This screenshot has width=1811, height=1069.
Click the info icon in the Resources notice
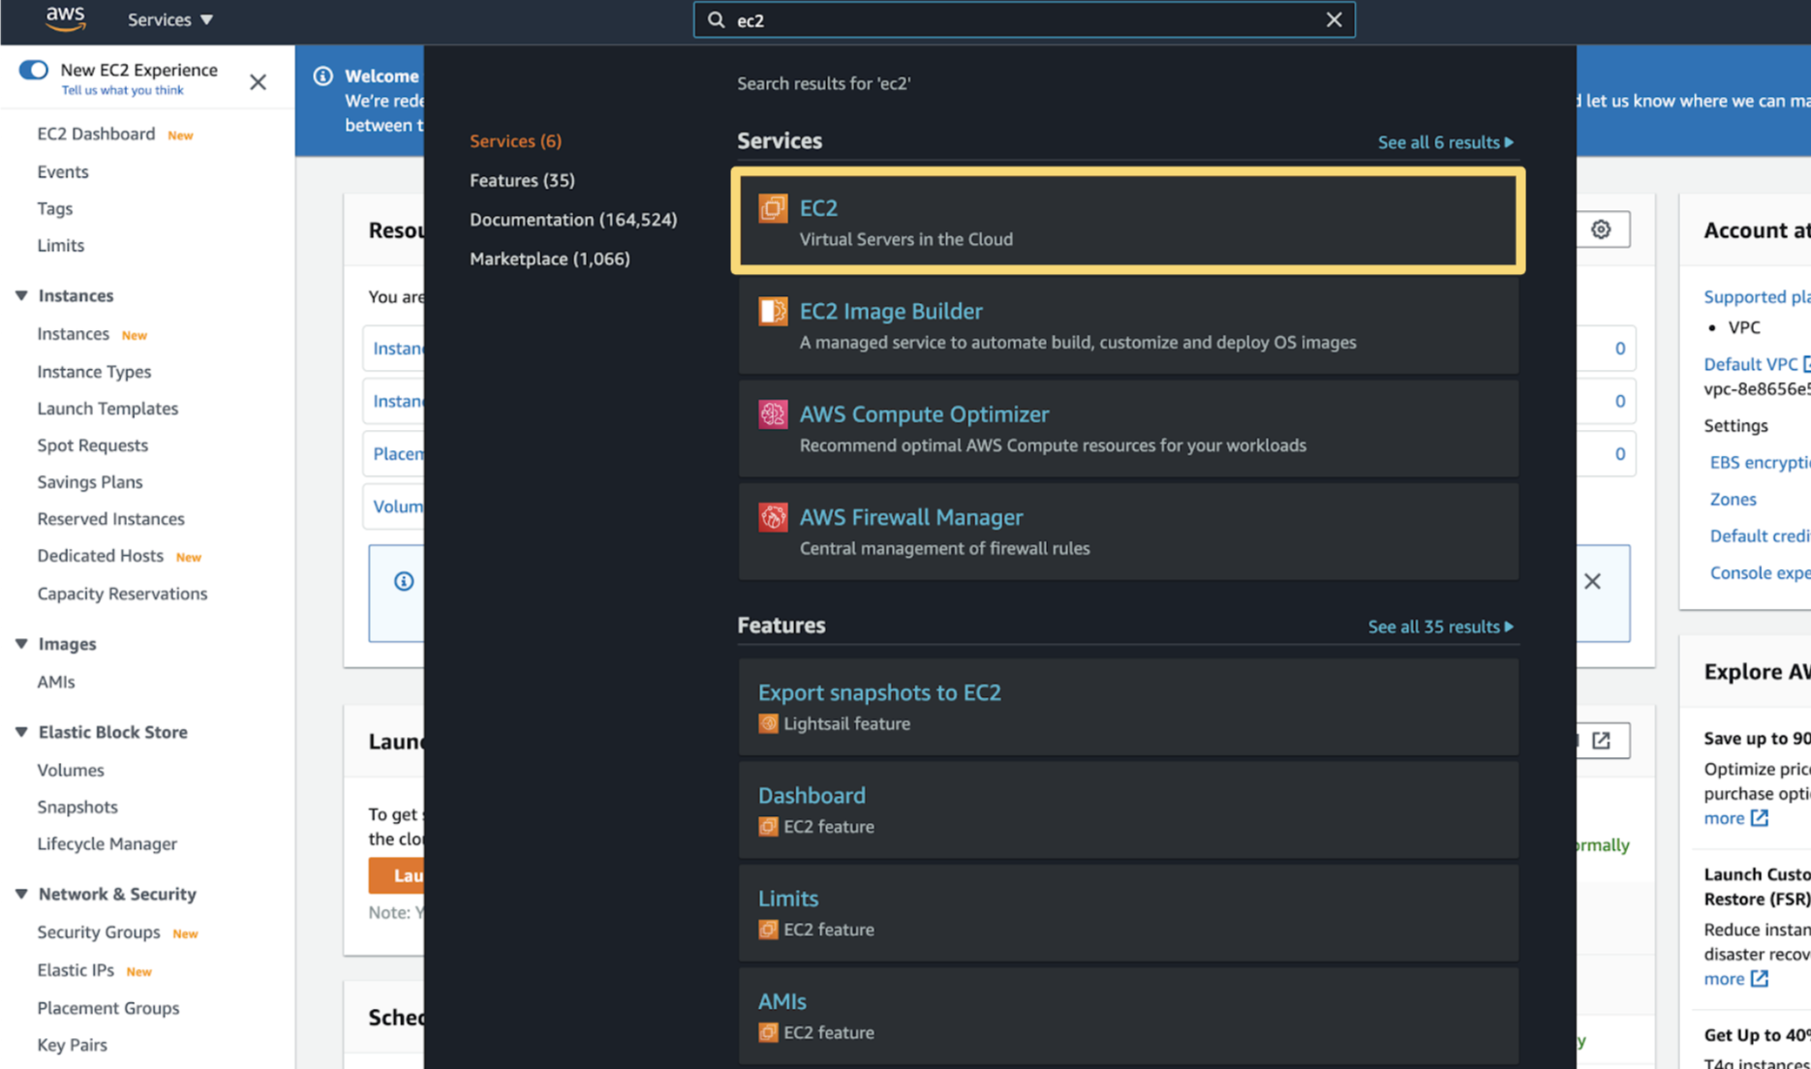point(404,581)
